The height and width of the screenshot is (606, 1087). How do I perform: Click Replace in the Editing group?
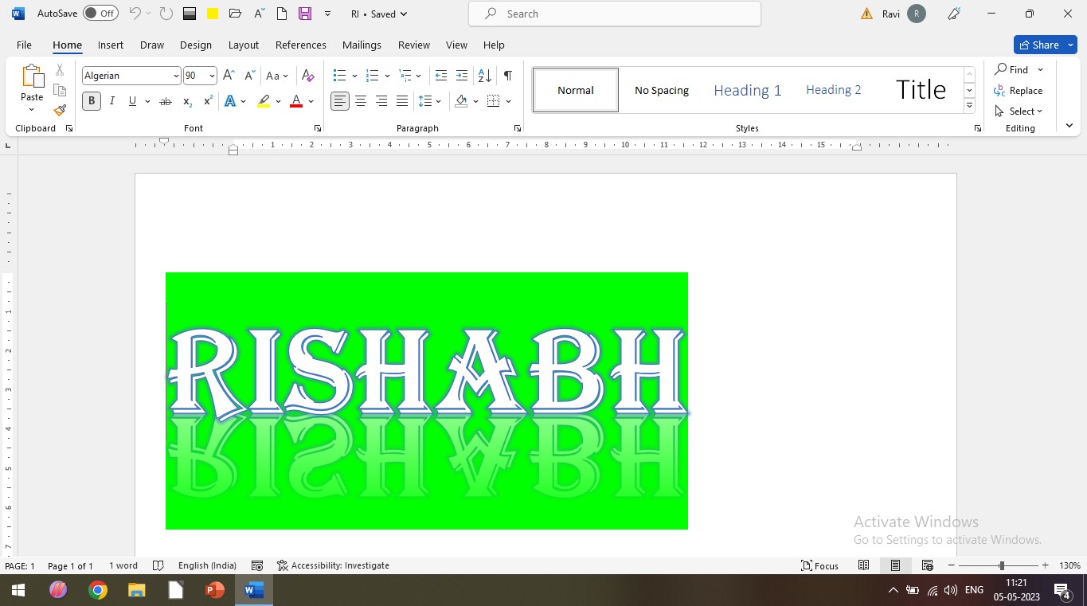click(1019, 91)
